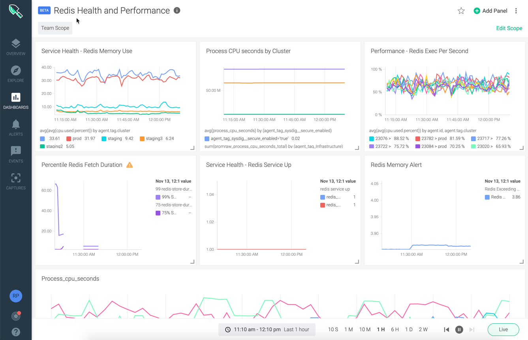Image resolution: width=528 pixels, height=340 pixels.
Task: Step forward to next time window
Action: pyautogui.click(x=472, y=329)
